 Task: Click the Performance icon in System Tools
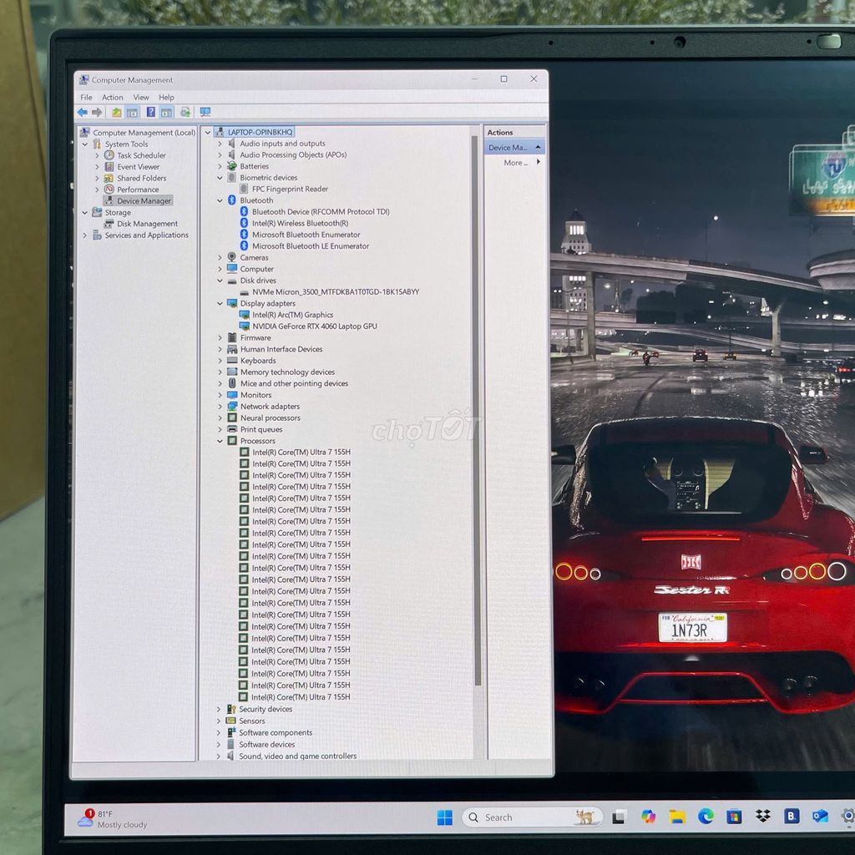point(109,190)
